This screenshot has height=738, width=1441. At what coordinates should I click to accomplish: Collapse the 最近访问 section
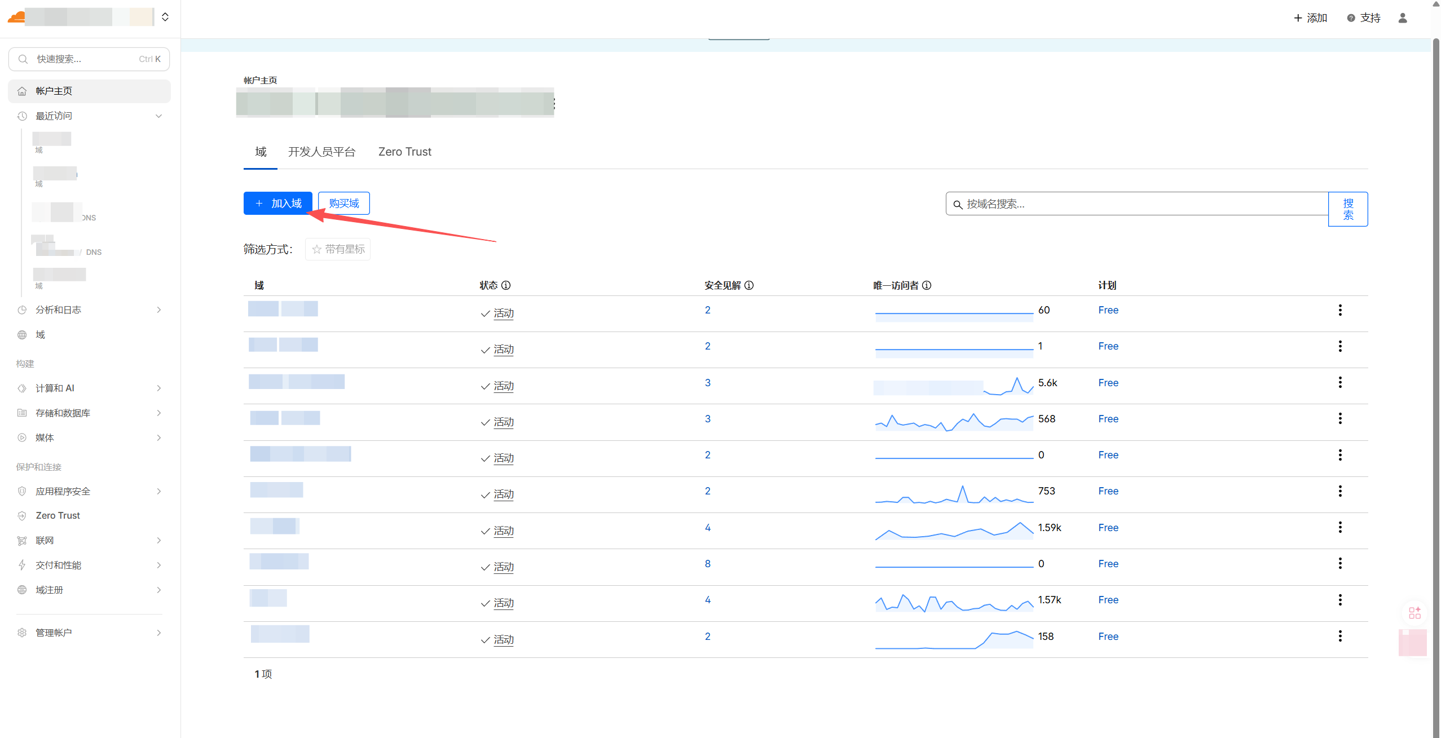tap(158, 116)
